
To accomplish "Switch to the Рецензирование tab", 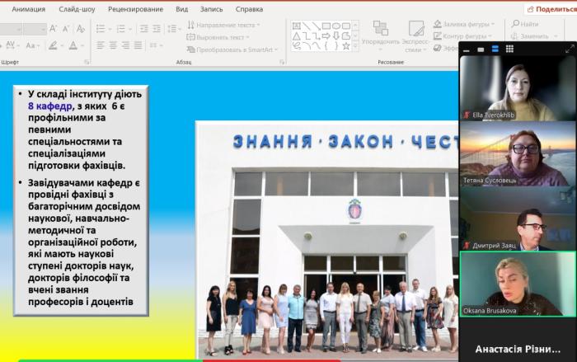I will [134, 9].
